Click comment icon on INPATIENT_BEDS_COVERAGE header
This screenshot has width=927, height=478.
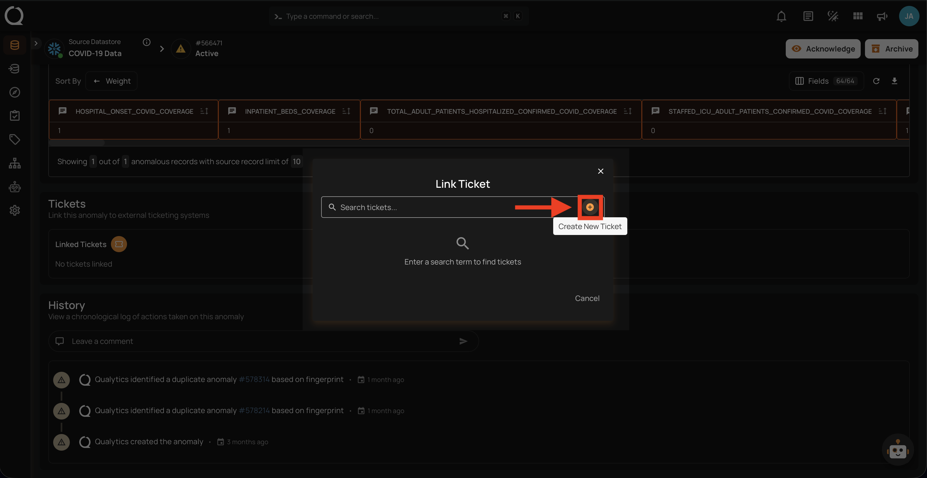pyautogui.click(x=232, y=111)
